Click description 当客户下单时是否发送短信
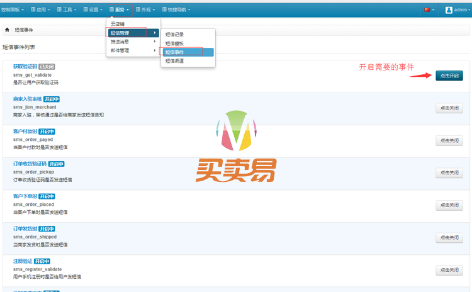This screenshot has height=292, width=472. point(40,212)
